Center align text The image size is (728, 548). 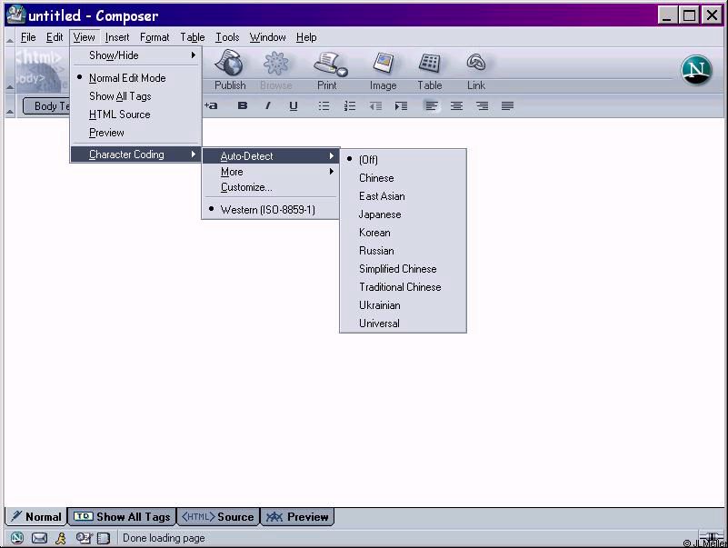pyautogui.click(x=456, y=106)
